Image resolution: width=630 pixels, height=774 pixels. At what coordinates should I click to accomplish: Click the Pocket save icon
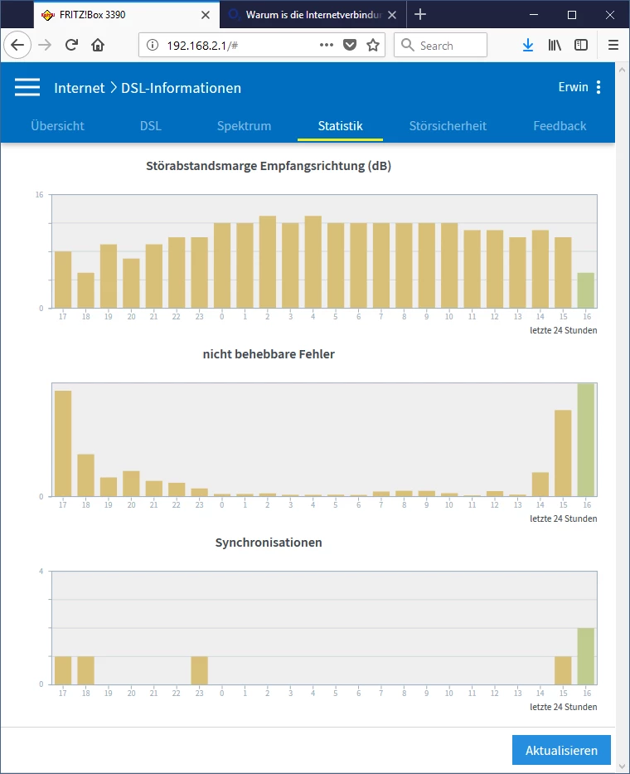coord(350,46)
